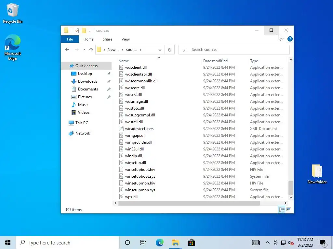Image resolution: width=333 pixels, height=249 pixels.
Task: Click the New folder quick access toolbar icon
Action: [84, 30]
